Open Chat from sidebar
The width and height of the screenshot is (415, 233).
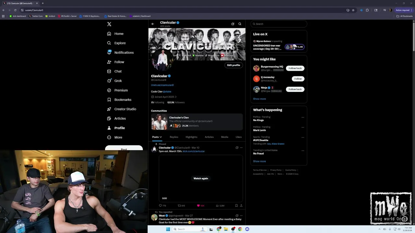pos(114,71)
